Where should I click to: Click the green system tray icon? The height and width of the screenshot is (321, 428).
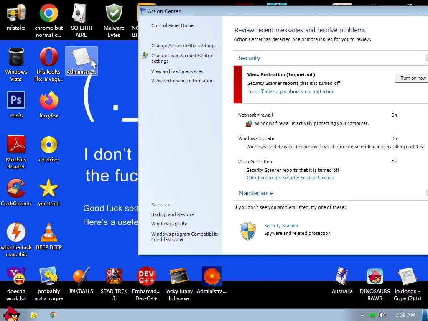(x=372, y=315)
